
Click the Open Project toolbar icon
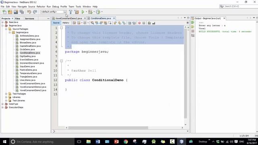(x=16, y=12)
